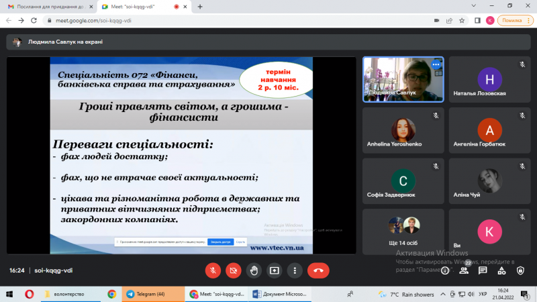Open a new browser tab

coord(200,7)
